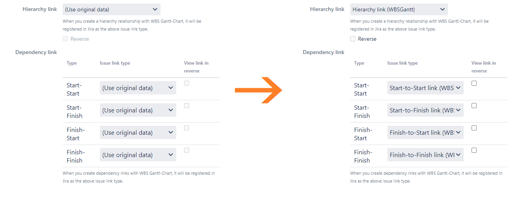Click disabled reverse checkbox beside Finish-Finish original data
The image size is (515, 199).
coord(187,150)
